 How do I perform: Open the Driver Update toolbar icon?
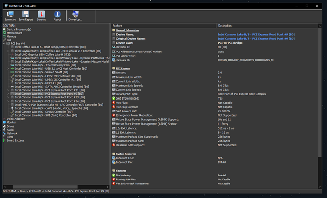coord(75,16)
